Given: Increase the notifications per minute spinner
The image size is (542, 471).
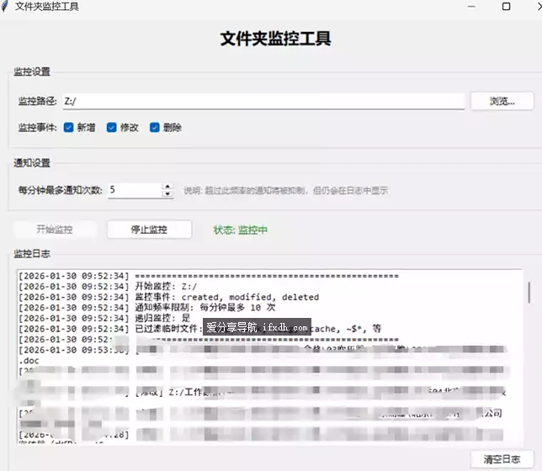Looking at the screenshot, I should (x=167, y=186).
